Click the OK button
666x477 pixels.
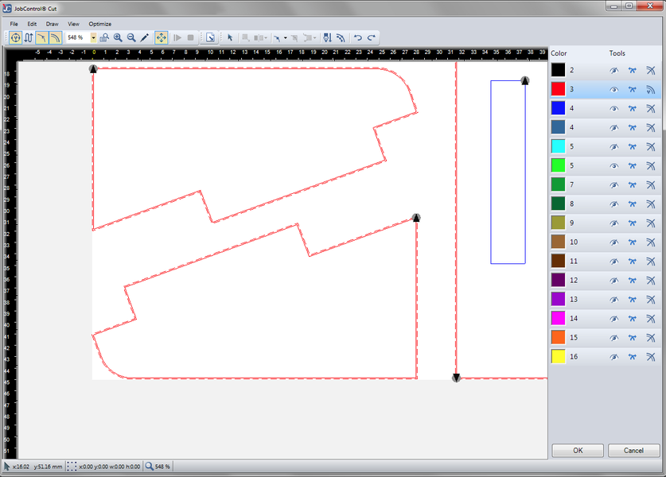pyautogui.click(x=578, y=451)
